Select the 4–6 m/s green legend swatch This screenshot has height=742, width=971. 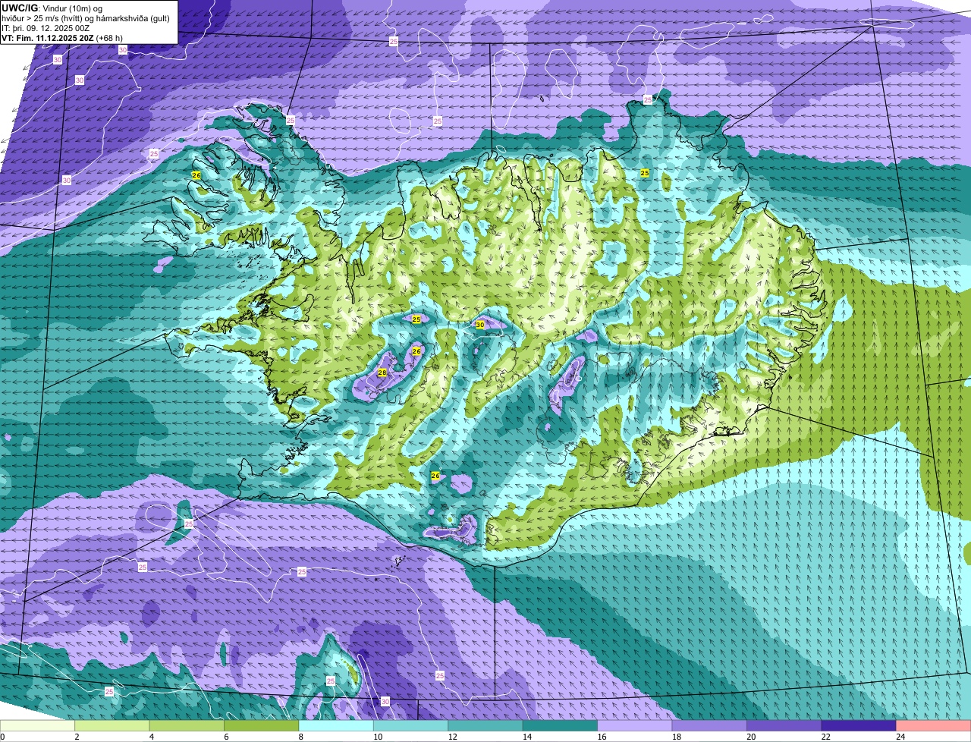(x=187, y=726)
